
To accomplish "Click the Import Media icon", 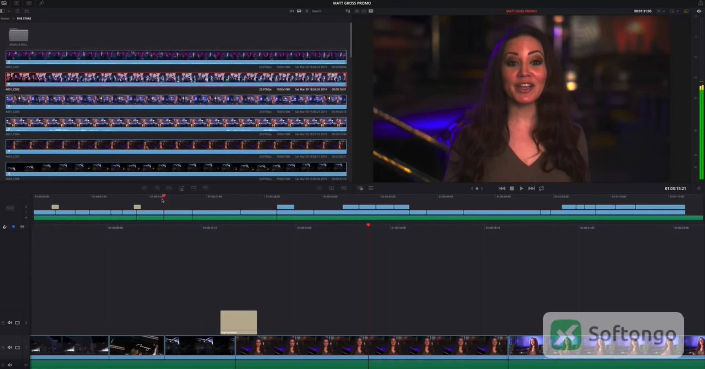I will (x=17, y=11).
